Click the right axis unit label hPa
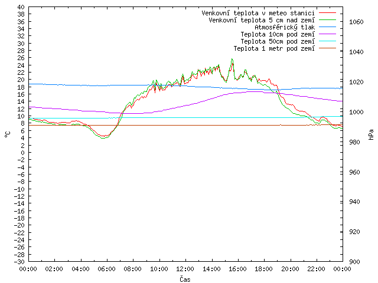The height and width of the screenshot is (283, 378). click(371, 134)
